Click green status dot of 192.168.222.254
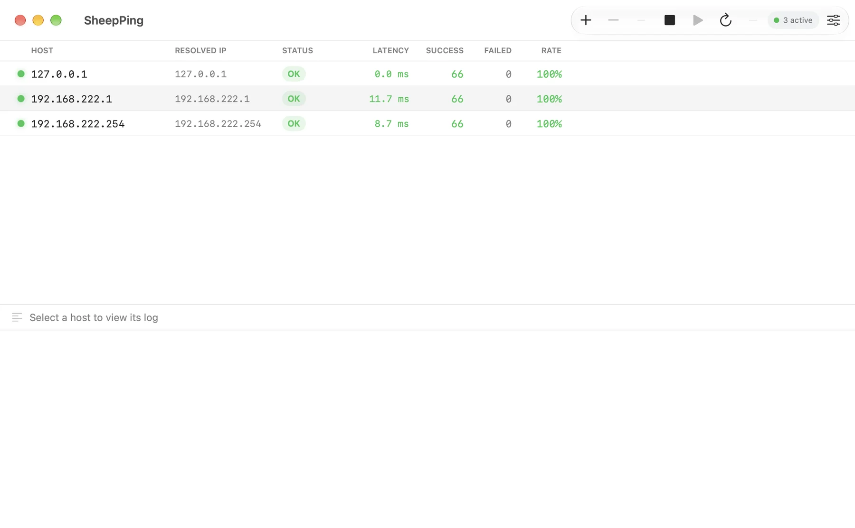 coord(21,123)
